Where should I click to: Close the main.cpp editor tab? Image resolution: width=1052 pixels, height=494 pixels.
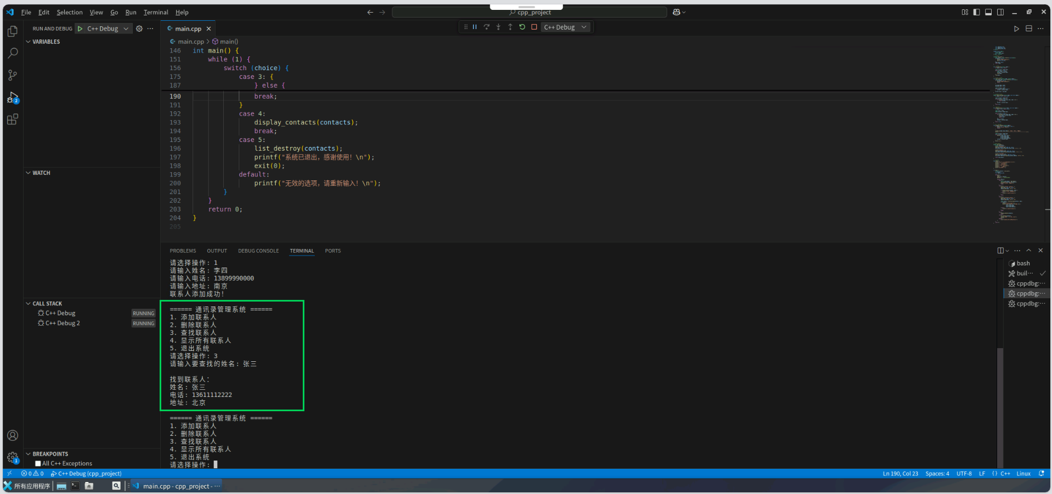click(x=208, y=29)
